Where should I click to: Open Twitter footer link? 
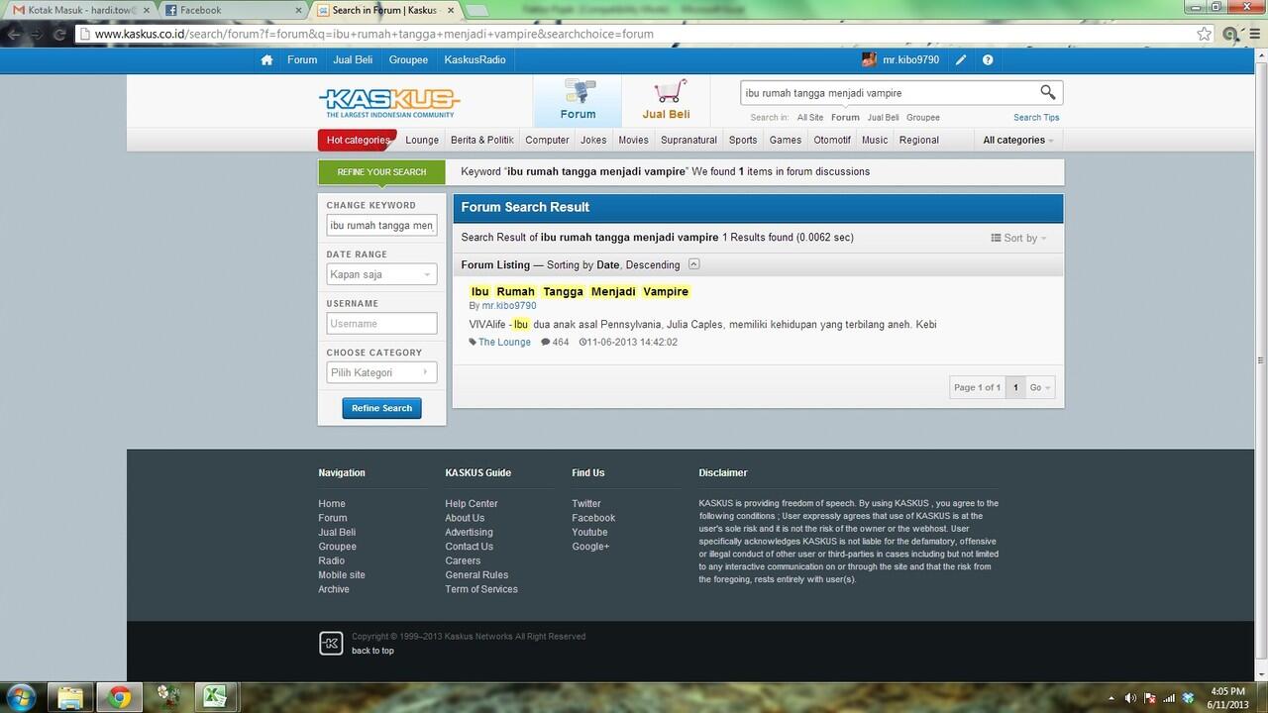(586, 504)
